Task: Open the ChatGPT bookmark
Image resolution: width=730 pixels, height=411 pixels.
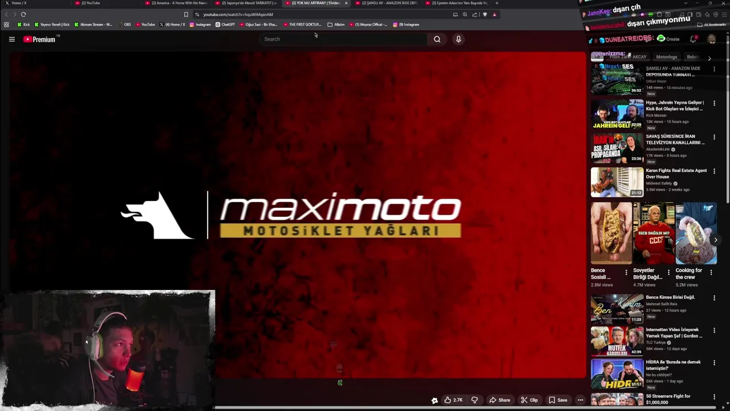Action: pyautogui.click(x=225, y=25)
